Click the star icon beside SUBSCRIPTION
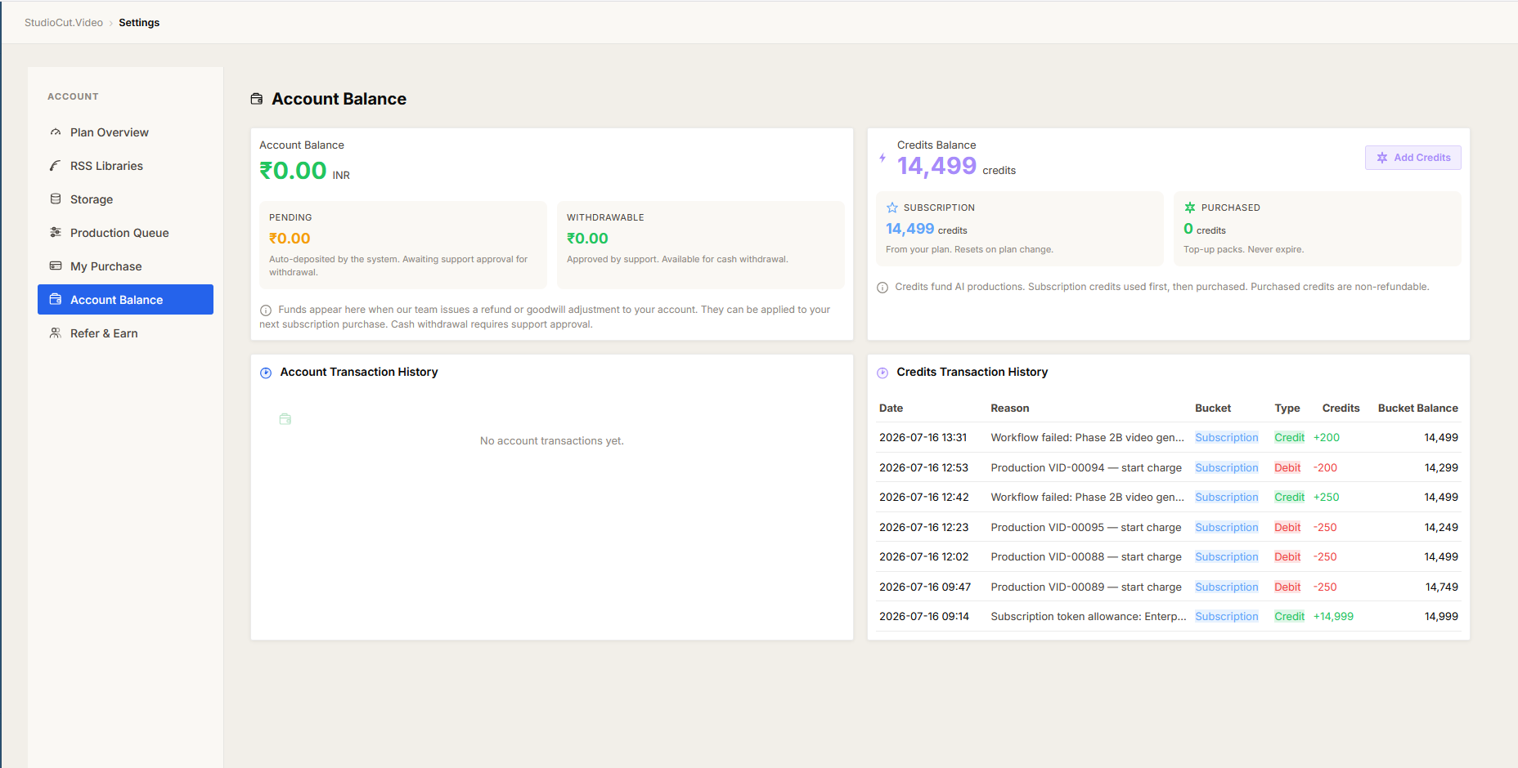 892,208
